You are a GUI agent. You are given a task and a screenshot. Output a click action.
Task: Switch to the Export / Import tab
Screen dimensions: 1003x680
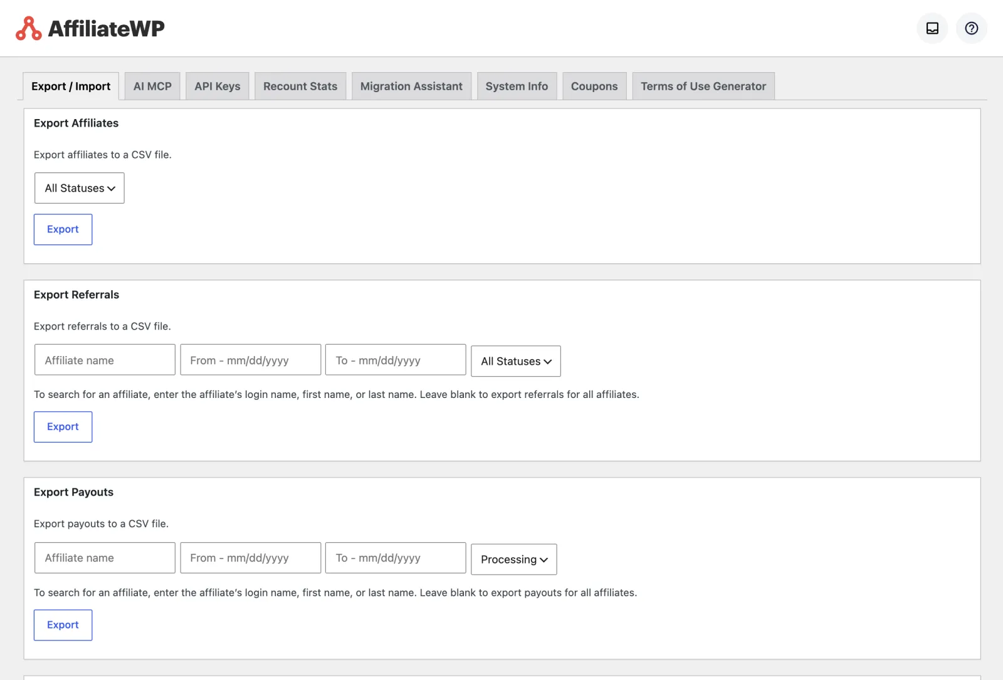pos(71,86)
